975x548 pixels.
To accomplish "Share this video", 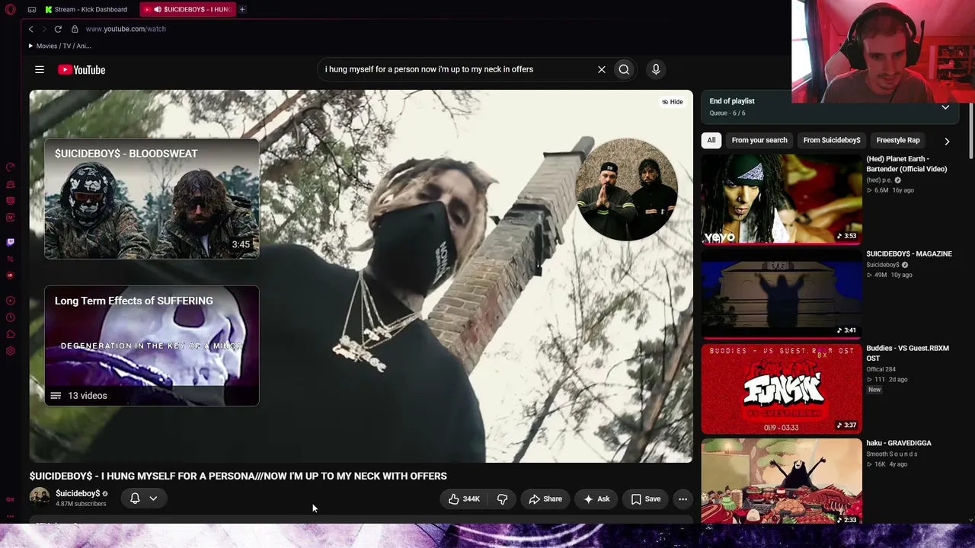I will (x=545, y=499).
